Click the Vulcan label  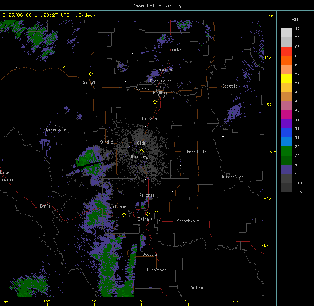(198, 288)
